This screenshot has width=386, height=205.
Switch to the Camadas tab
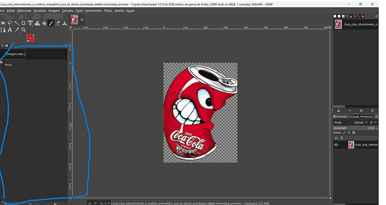click(x=341, y=117)
